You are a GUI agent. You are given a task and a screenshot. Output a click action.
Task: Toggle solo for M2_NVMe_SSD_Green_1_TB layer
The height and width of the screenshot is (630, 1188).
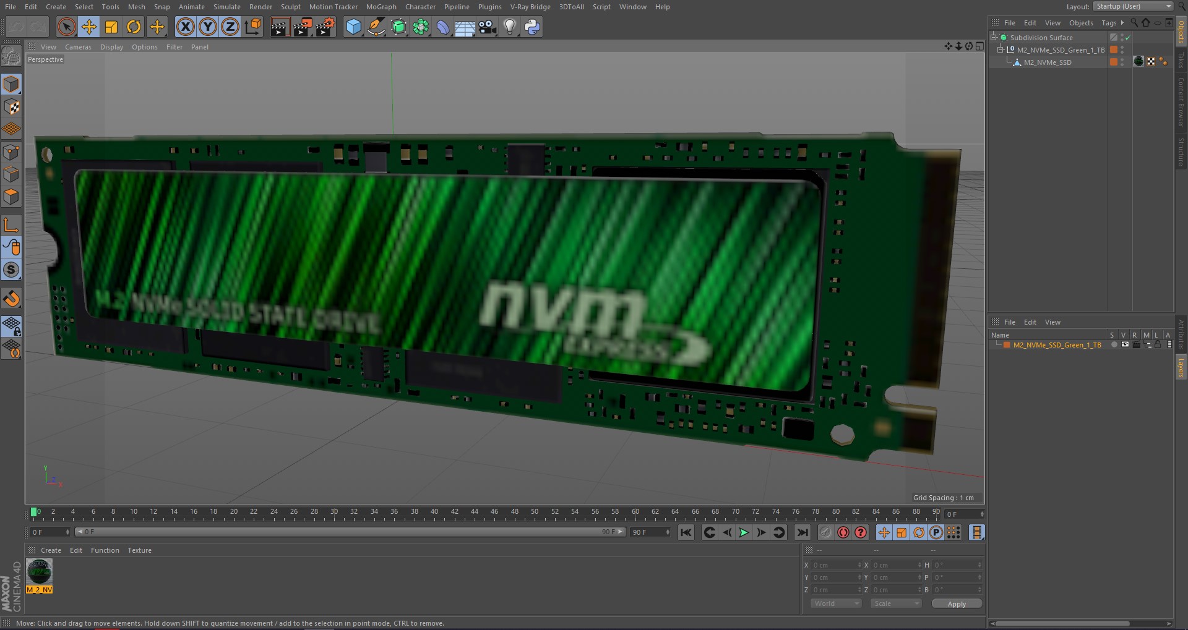click(1114, 345)
